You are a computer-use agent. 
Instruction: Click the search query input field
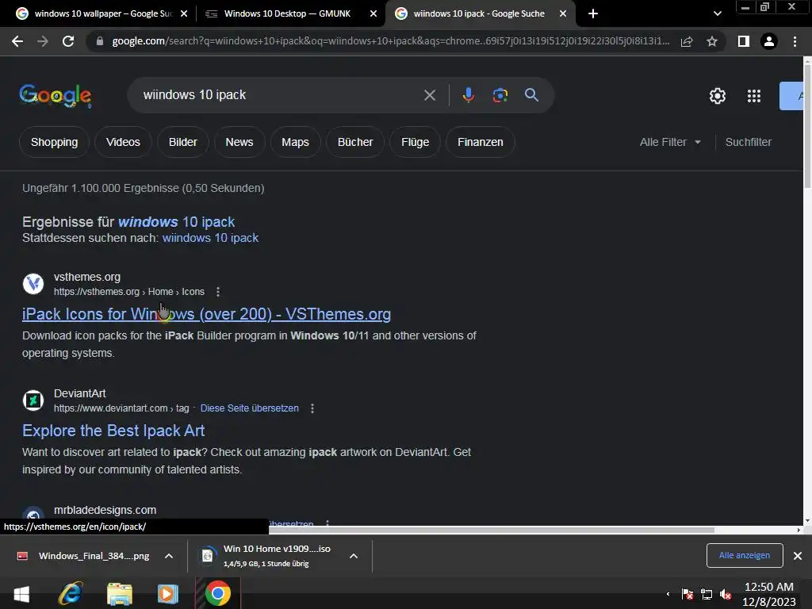[x=280, y=95]
